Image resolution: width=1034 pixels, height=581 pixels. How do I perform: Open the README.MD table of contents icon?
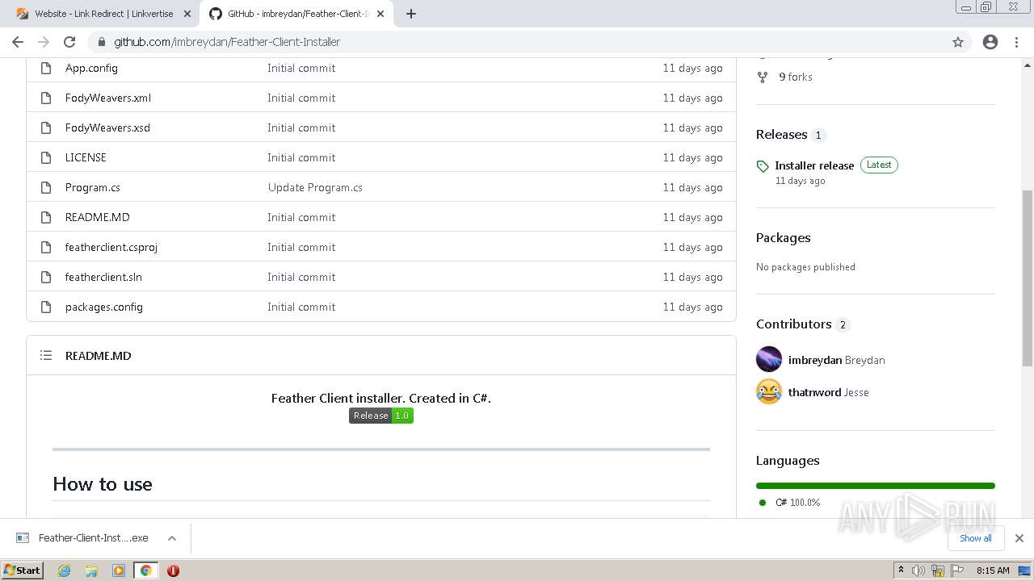(x=46, y=355)
